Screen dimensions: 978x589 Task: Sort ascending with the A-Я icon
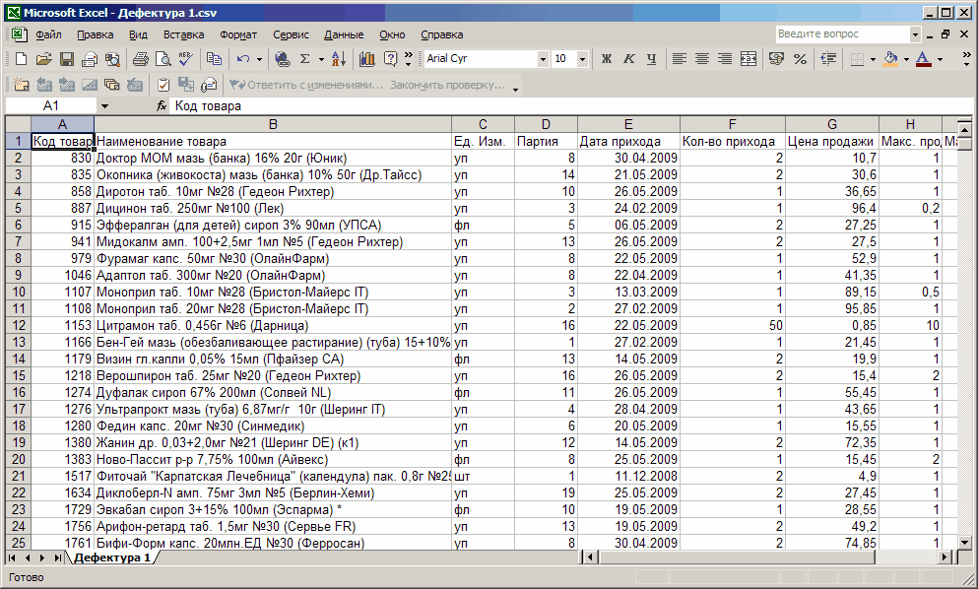click(x=336, y=59)
